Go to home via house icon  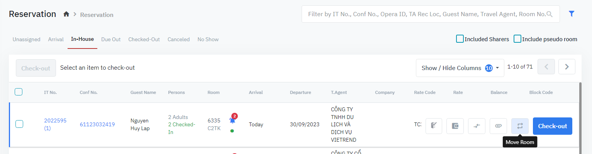(x=66, y=14)
